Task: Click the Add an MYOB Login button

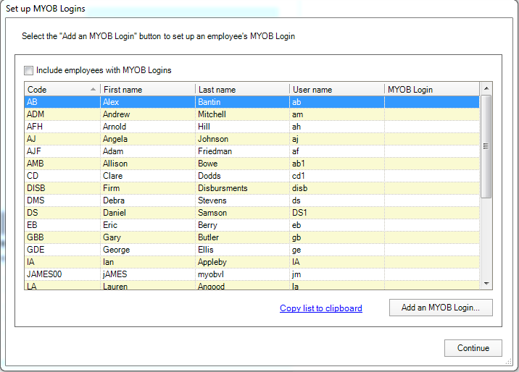Action: pos(440,308)
